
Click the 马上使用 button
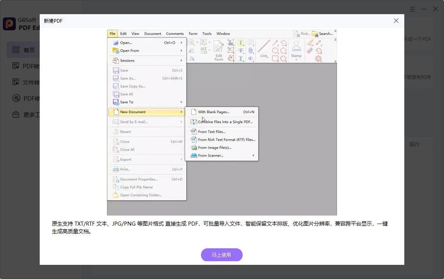(x=222, y=255)
